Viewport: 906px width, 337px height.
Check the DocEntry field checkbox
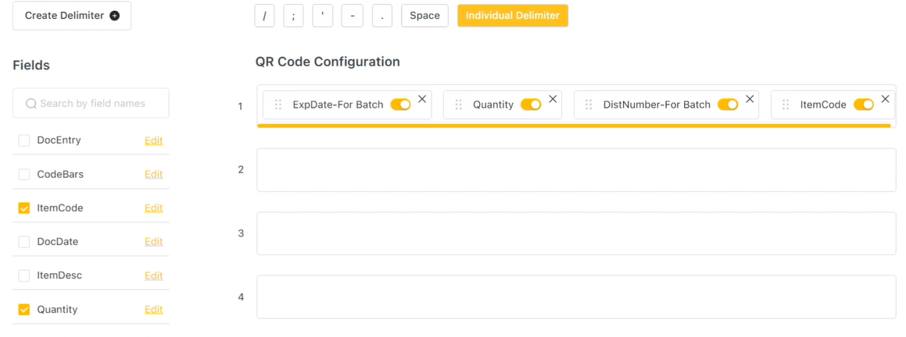pos(24,140)
